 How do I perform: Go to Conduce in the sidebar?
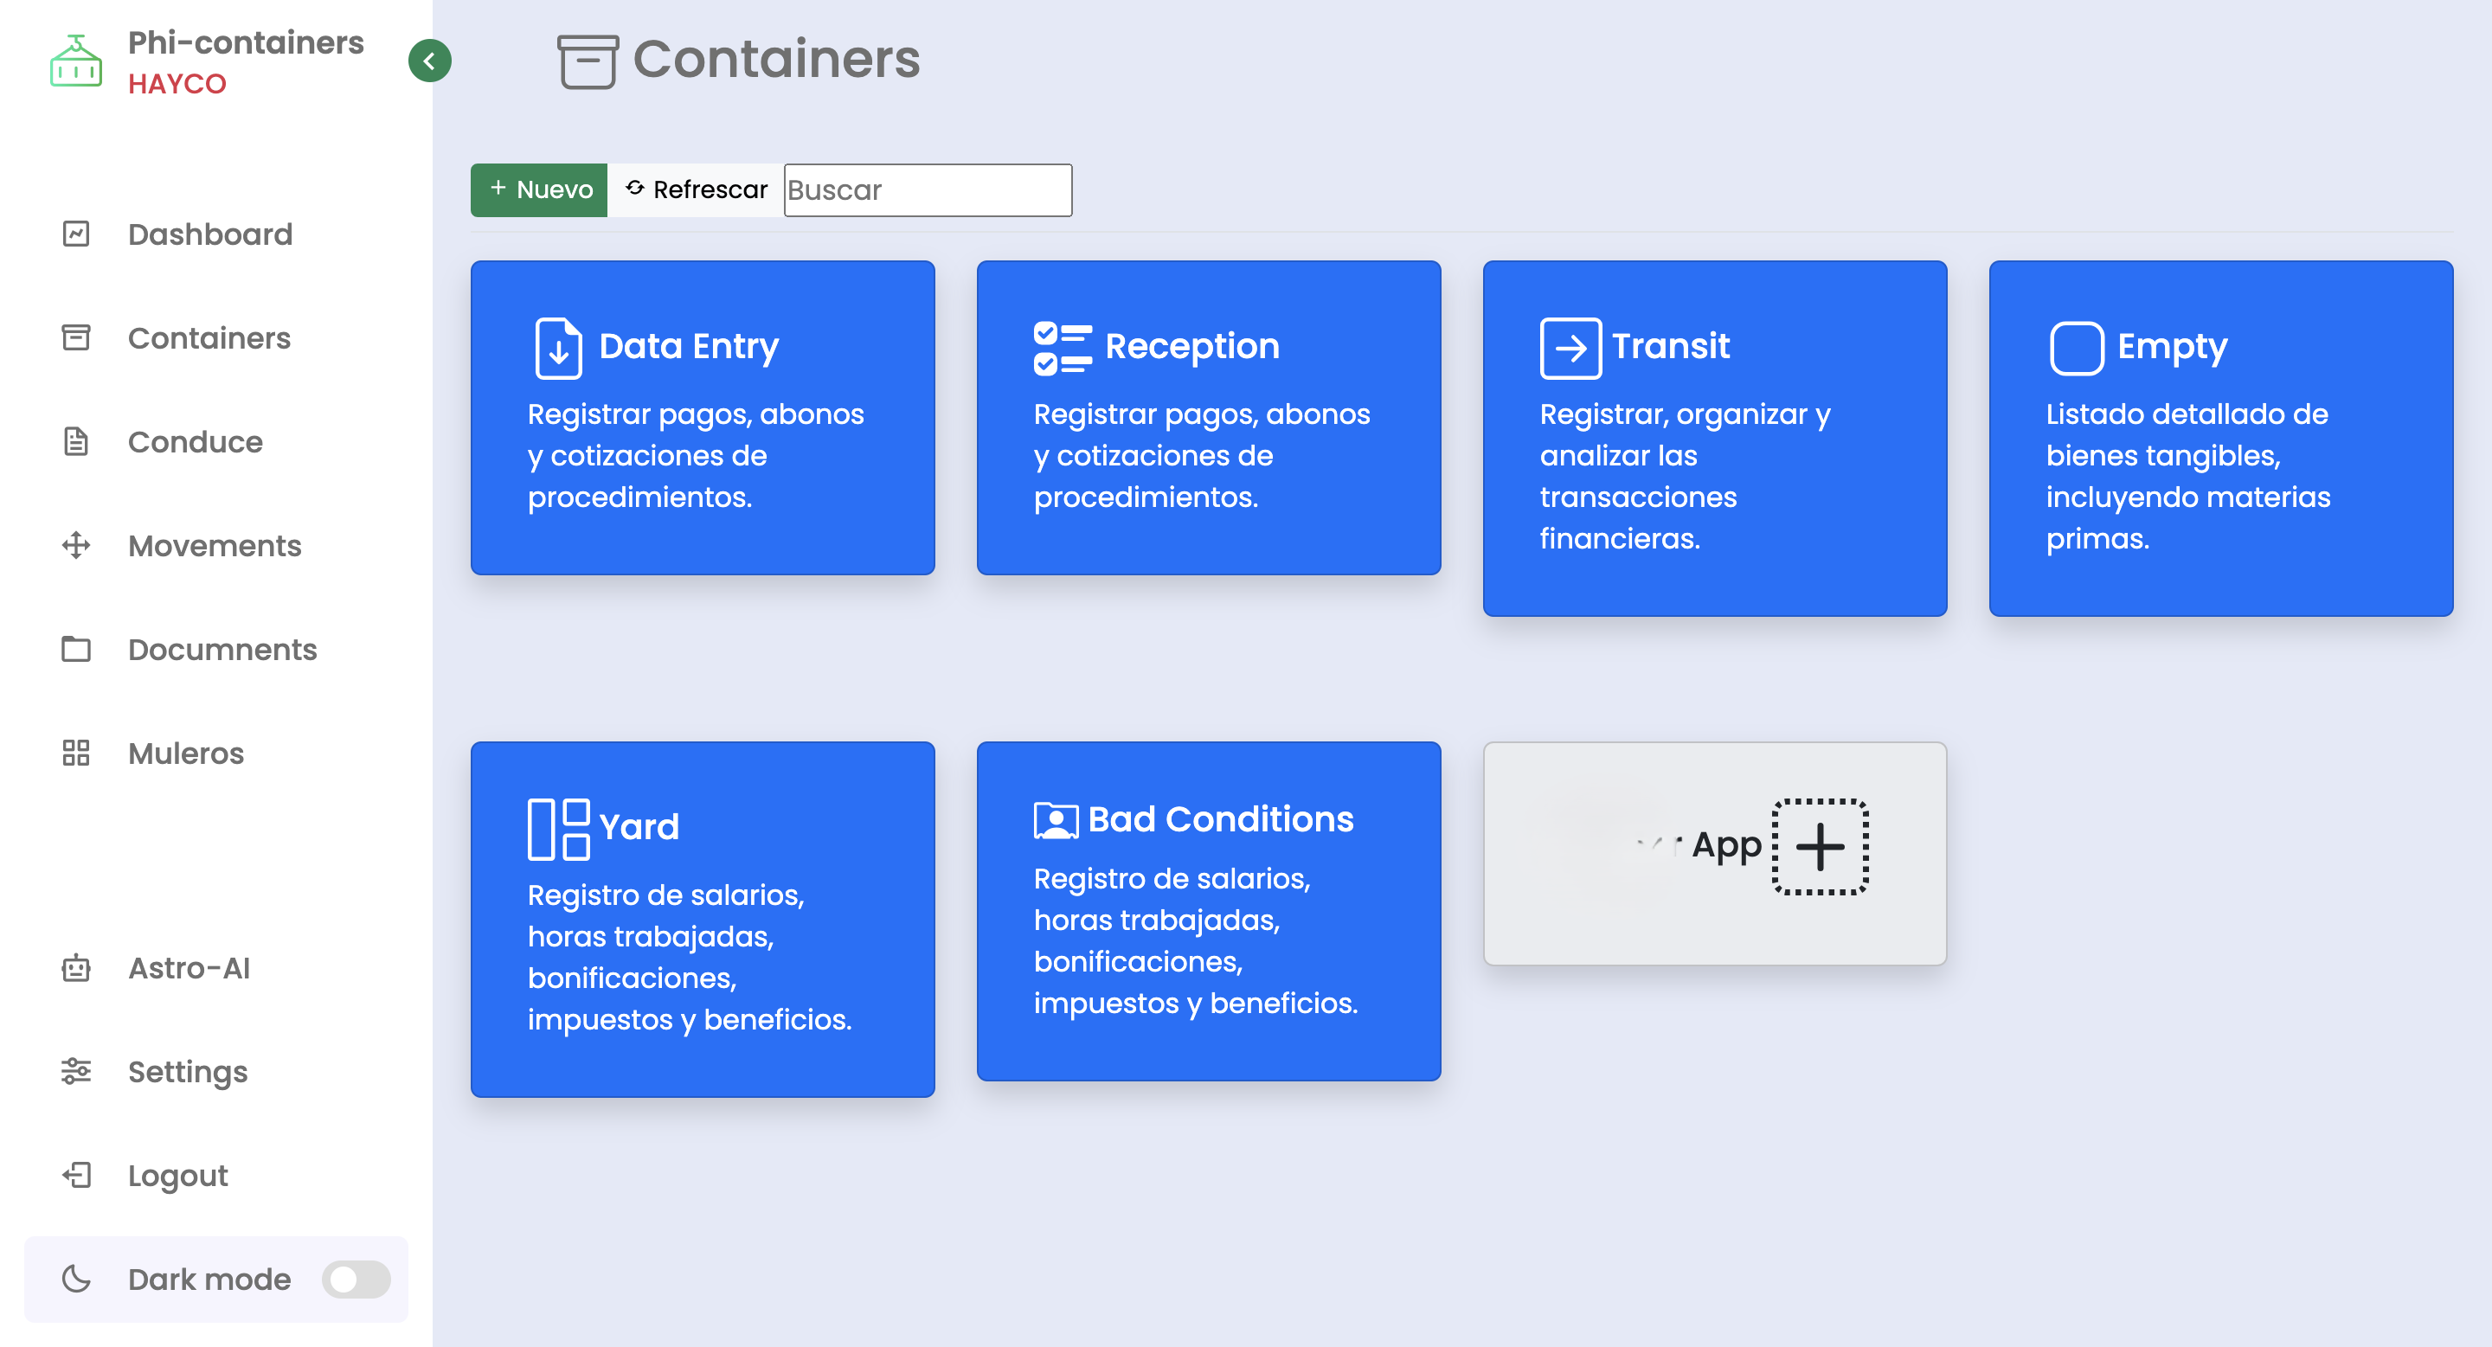click(x=195, y=442)
